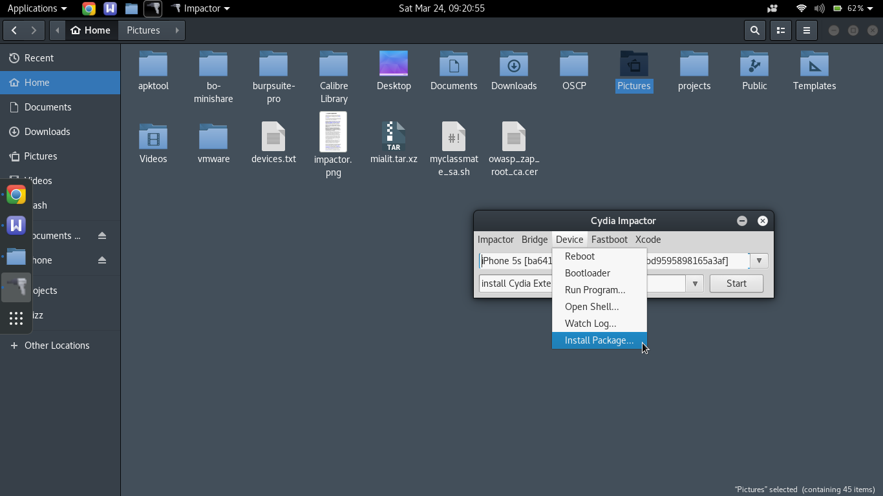Open the Impactor app menu in top bar
883x496 pixels.
200,8
